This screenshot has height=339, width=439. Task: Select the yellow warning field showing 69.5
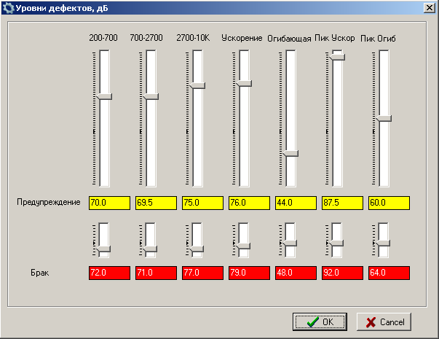click(x=156, y=203)
